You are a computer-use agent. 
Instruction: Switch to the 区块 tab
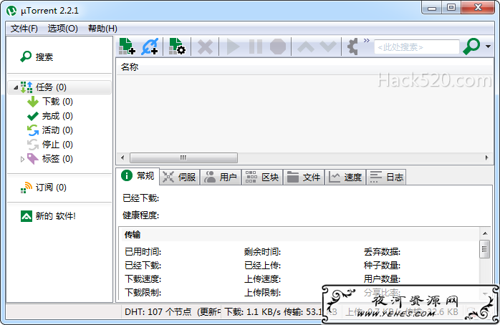262,177
